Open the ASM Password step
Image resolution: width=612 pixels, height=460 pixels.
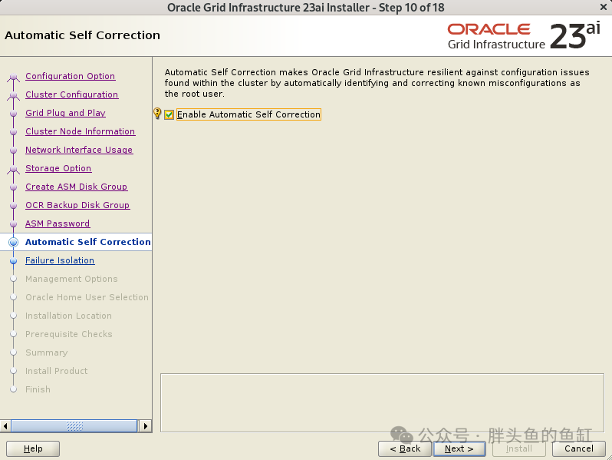(58, 223)
